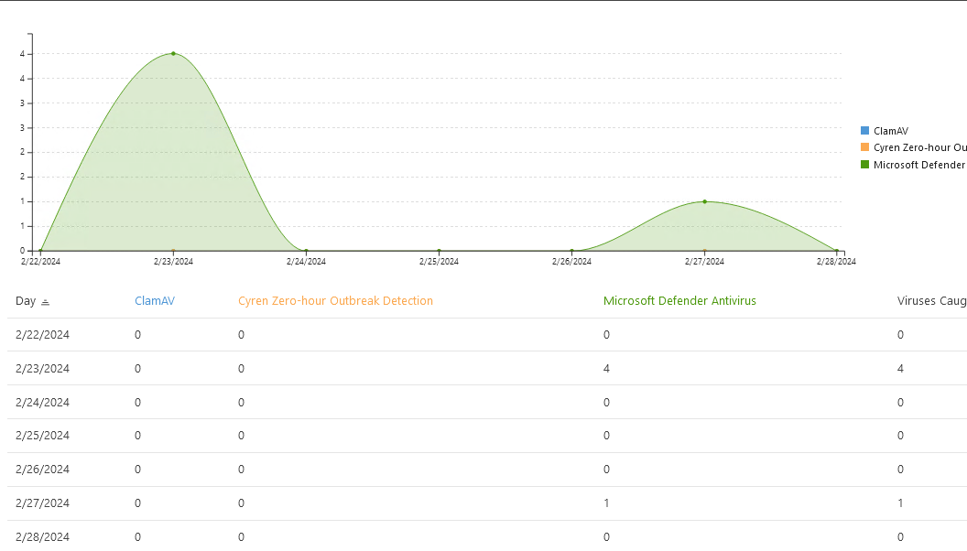Image resolution: width=967 pixels, height=551 pixels.
Task: Click the blue ClamAV legend swatch
Action: click(864, 131)
